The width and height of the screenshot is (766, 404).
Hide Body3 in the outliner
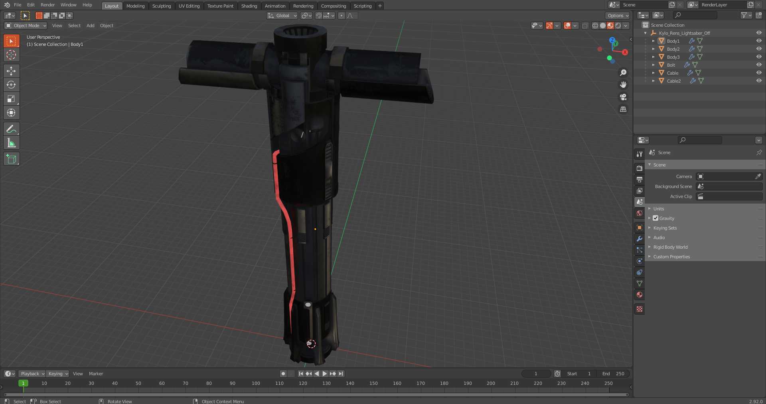click(x=759, y=57)
